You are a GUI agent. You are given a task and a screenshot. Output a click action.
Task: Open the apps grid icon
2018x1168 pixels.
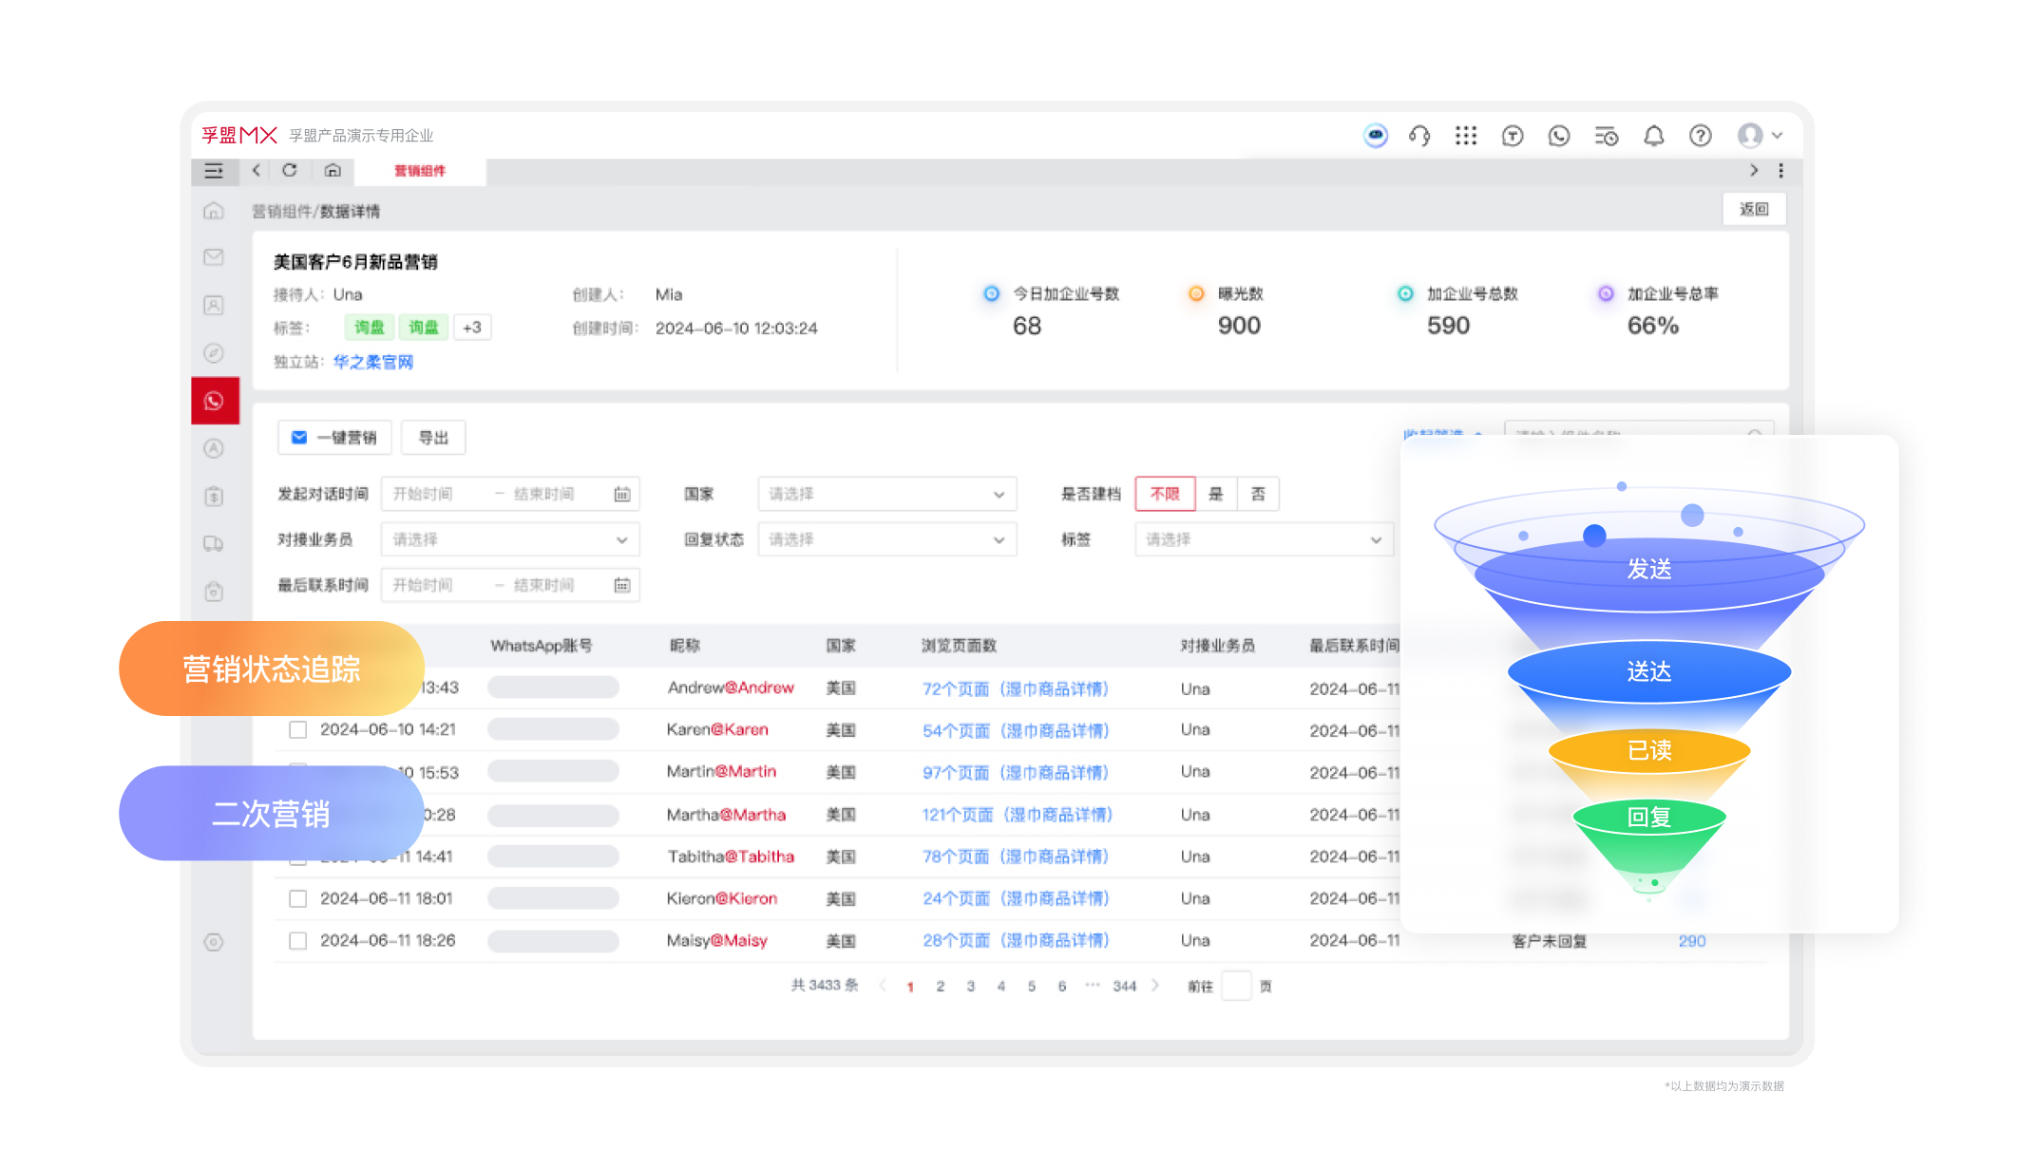[x=1466, y=136]
